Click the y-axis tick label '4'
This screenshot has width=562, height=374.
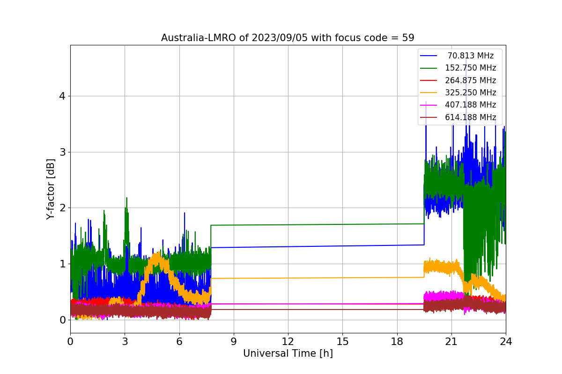[x=62, y=96]
